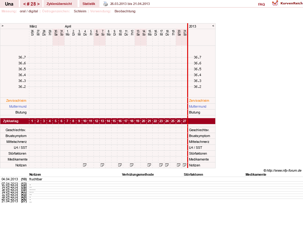This screenshot has height=236, width=303.
Task: Select cycle day 1 in Zyklustag row
Action: [x=32, y=121]
